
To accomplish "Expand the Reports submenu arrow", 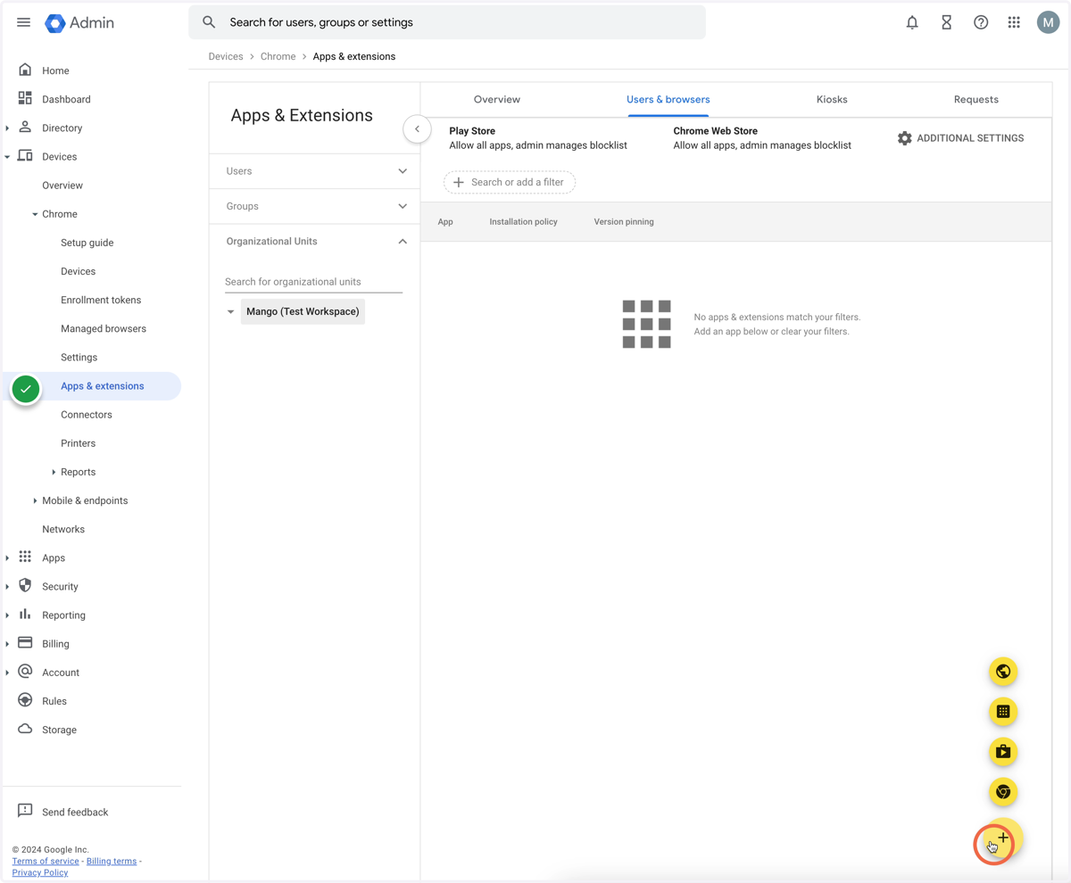I will pyautogui.click(x=54, y=472).
